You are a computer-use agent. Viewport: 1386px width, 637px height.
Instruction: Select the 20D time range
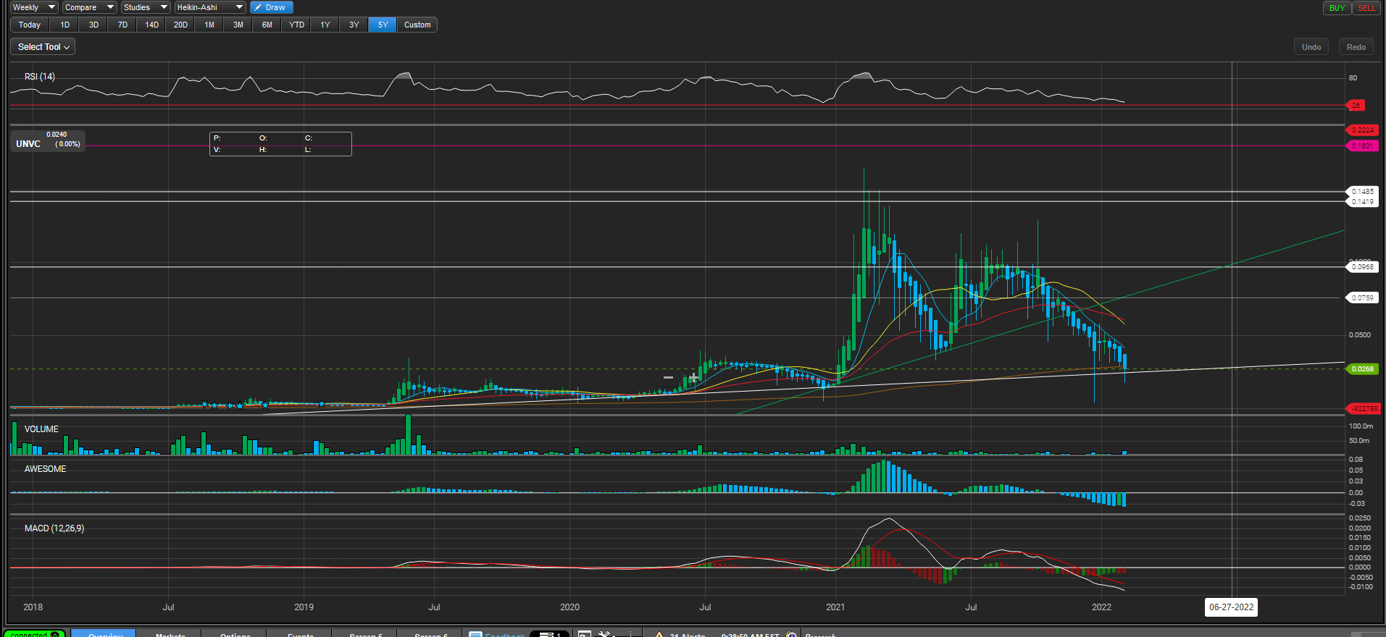coord(180,25)
